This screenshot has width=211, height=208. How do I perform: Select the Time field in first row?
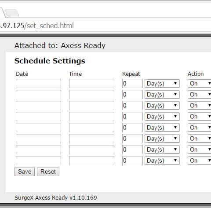[91, 83]
